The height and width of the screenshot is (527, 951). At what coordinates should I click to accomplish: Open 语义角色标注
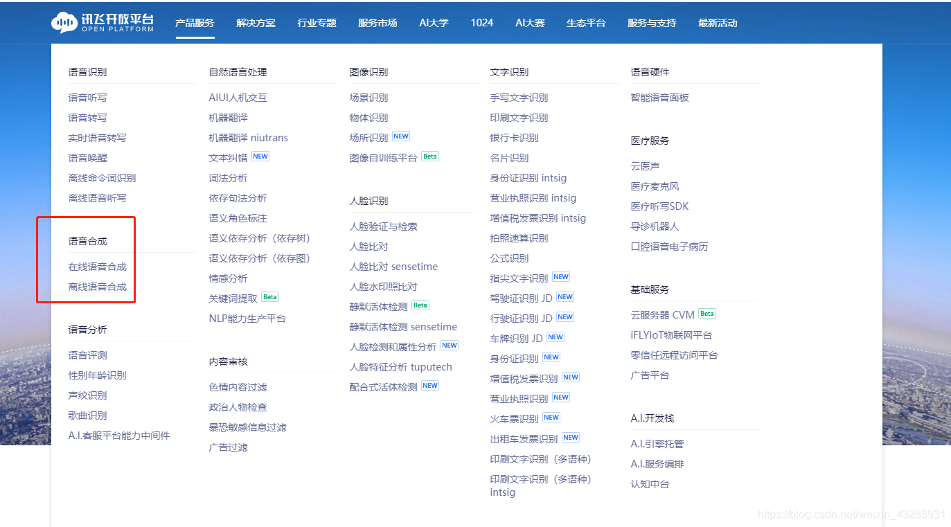point(238,218)
